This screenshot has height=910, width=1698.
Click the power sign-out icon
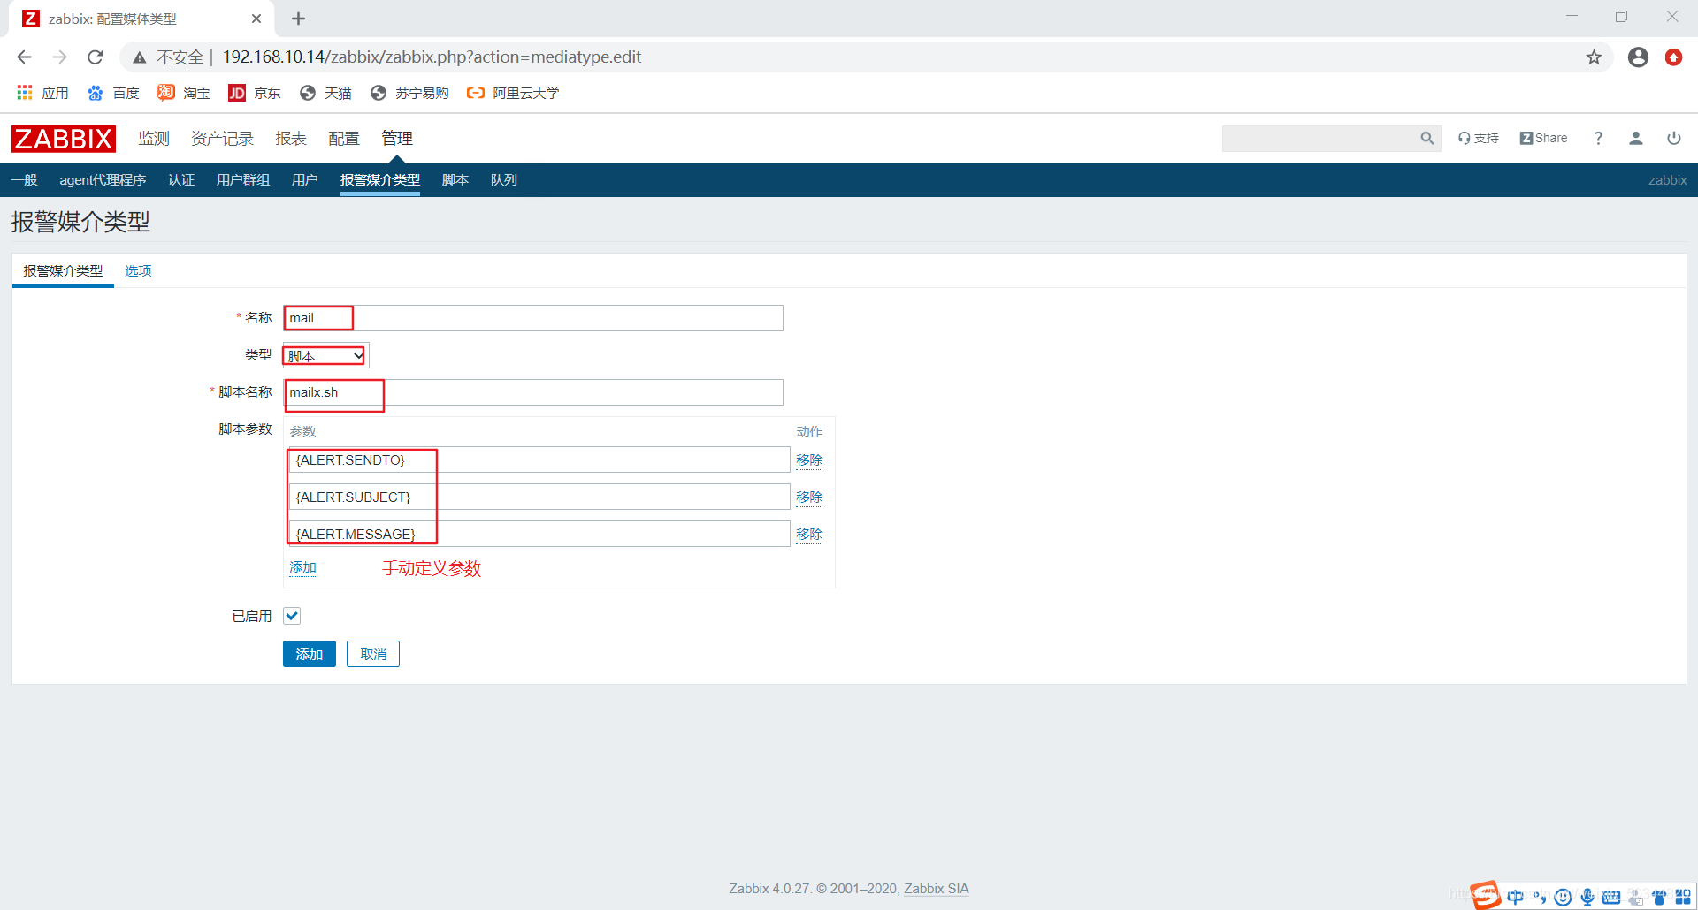[1674, 139]
